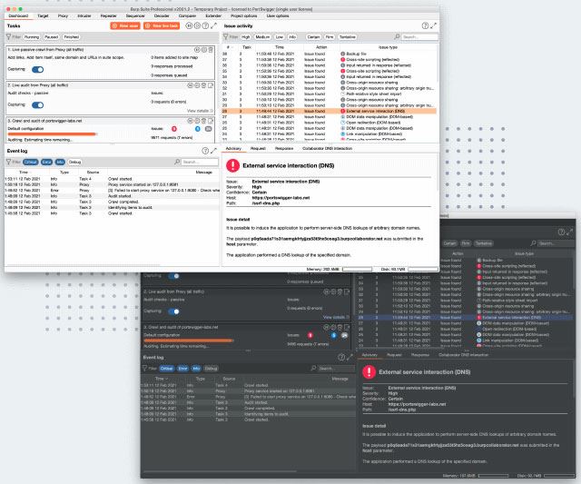Viewport: 581px width, 484px height.
Task: Toggle Certain confidence filter button
Action: tap(313, 36)
